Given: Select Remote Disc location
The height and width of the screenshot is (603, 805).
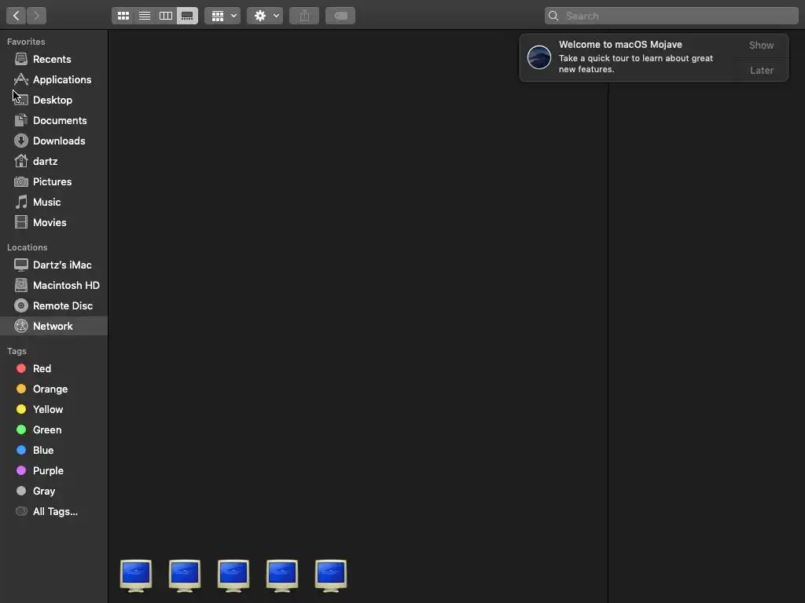Looking at the screenshot, I should coord(54,305).
